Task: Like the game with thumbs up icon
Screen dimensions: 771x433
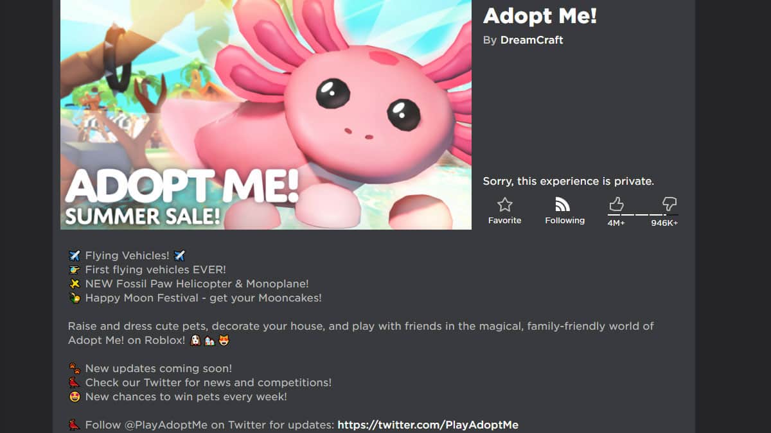Action: [616, 205]
